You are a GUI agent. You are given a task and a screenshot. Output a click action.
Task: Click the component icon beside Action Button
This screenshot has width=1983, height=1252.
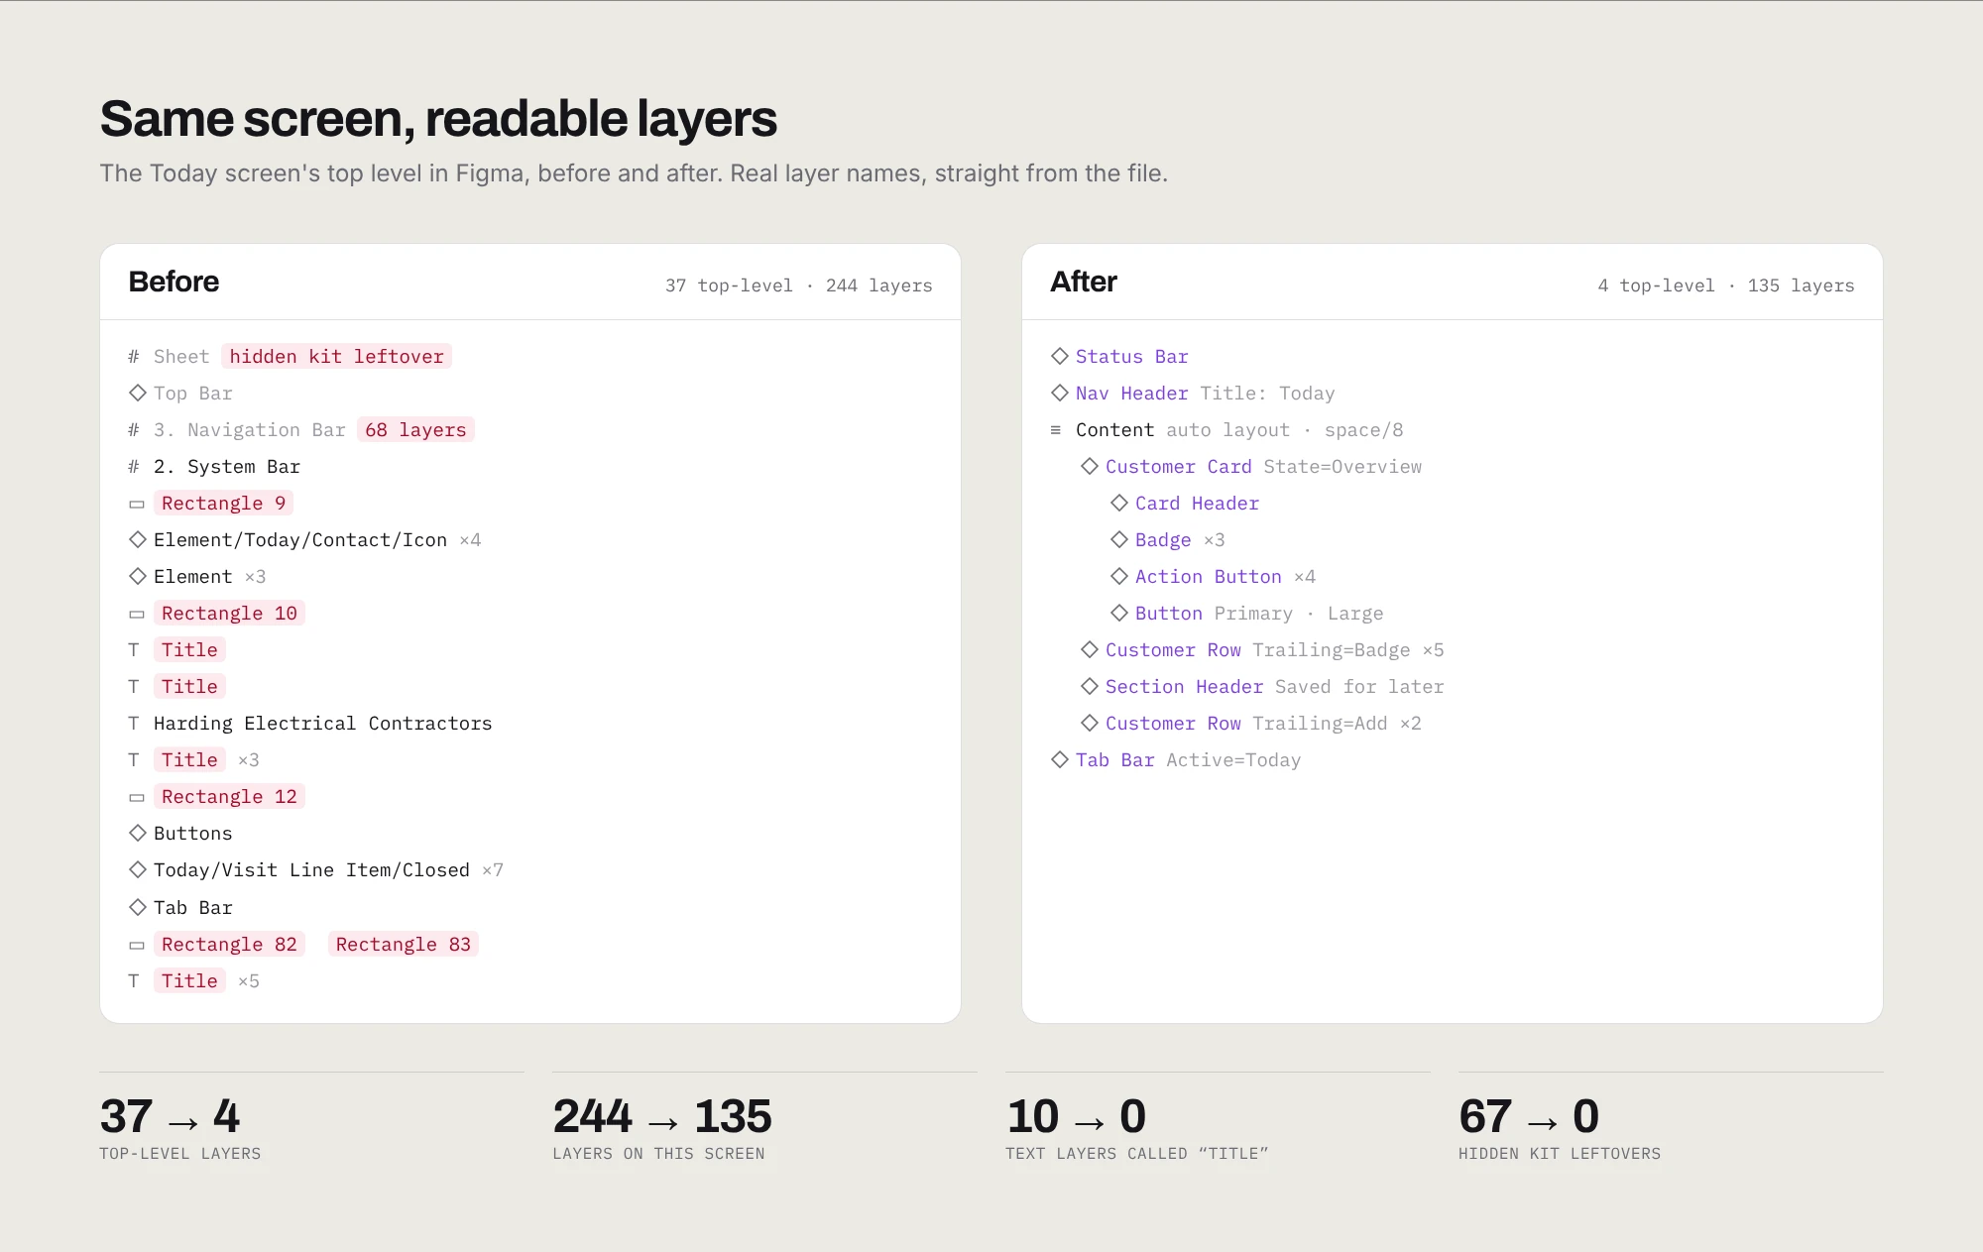(1119, 577)
